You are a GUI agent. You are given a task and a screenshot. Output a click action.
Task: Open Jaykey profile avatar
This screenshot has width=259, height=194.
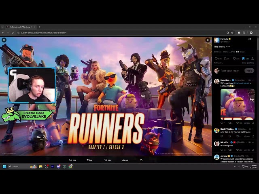coord(217,157)
